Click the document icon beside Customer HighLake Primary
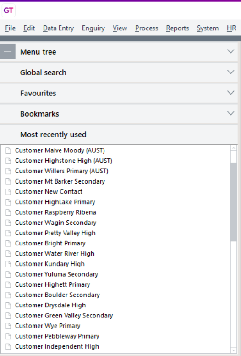Image resolution: width=241 pixels, height=356 pixels. (8, 202)
